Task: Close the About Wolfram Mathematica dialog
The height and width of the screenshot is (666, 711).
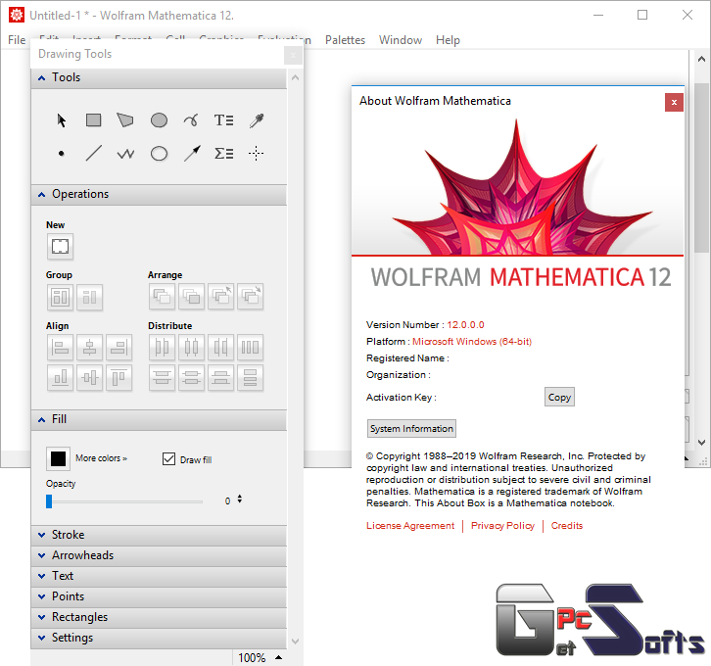Action: [674, 103]
